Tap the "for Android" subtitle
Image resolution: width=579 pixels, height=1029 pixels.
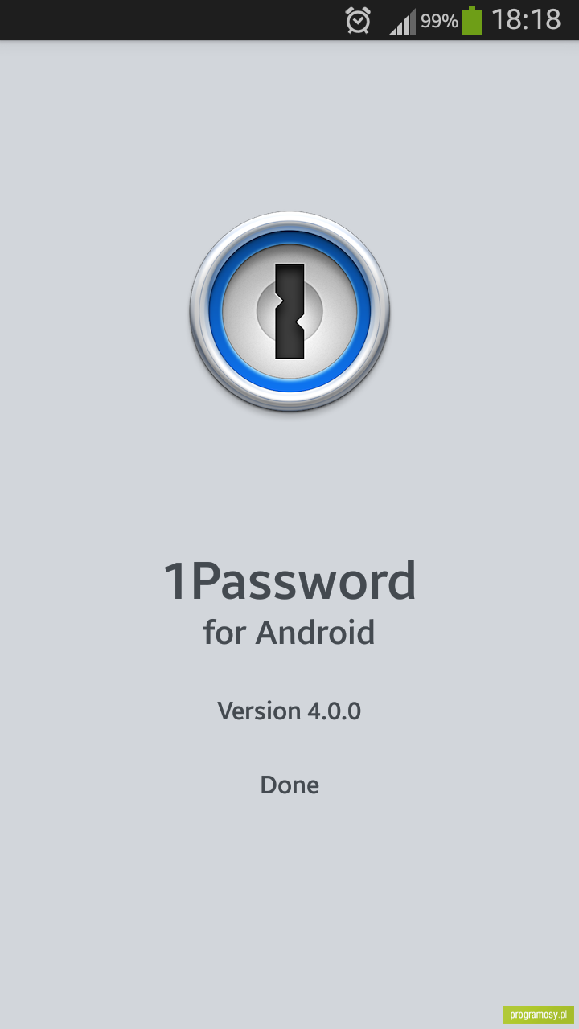click(289, 632)
